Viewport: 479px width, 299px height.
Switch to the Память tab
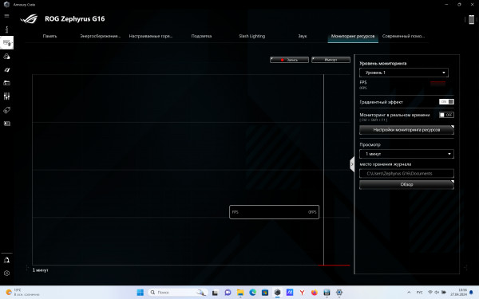(49, 36)
